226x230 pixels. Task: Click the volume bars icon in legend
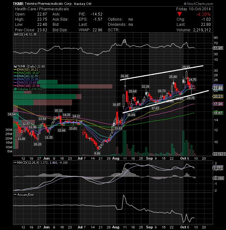click(15, 89)
